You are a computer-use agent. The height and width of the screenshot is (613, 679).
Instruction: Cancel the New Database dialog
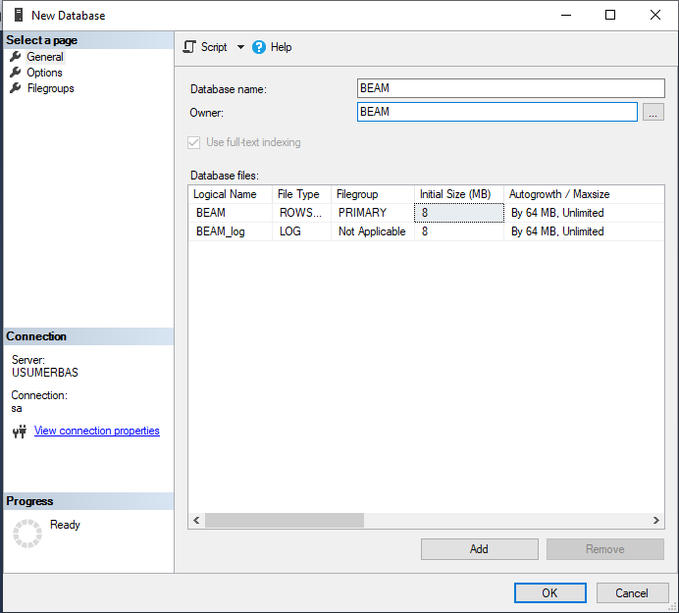(631, 592)
